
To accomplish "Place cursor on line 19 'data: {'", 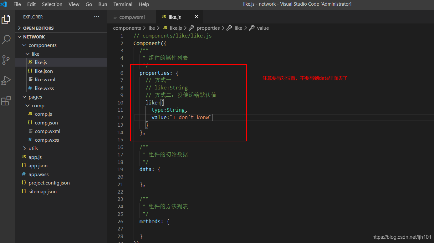I will click(150, 169).
